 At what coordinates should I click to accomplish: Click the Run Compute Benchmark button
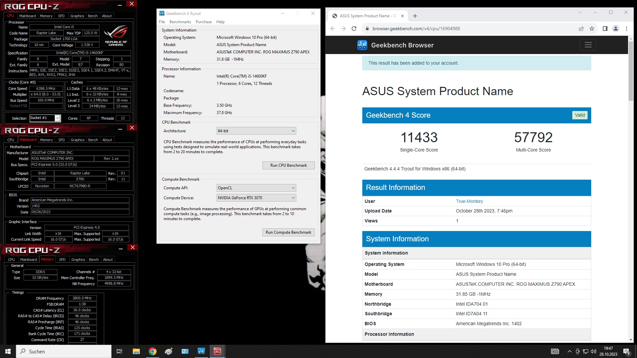click(x=289, y=232)
